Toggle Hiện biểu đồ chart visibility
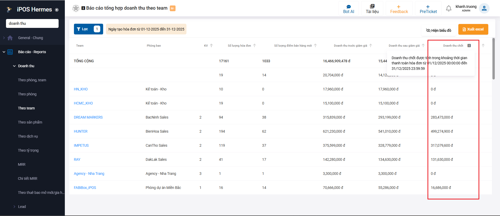Viewport: 500px width, 216px height. [x=439, y=30]
